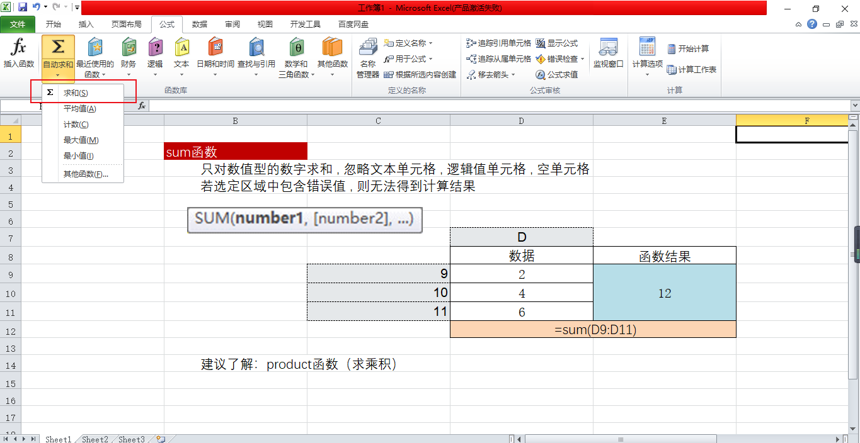Expand the Undo history dropdown arrow
Image resolution: width=860 pixels, height=443 pixels.
(x=46, y=8)
